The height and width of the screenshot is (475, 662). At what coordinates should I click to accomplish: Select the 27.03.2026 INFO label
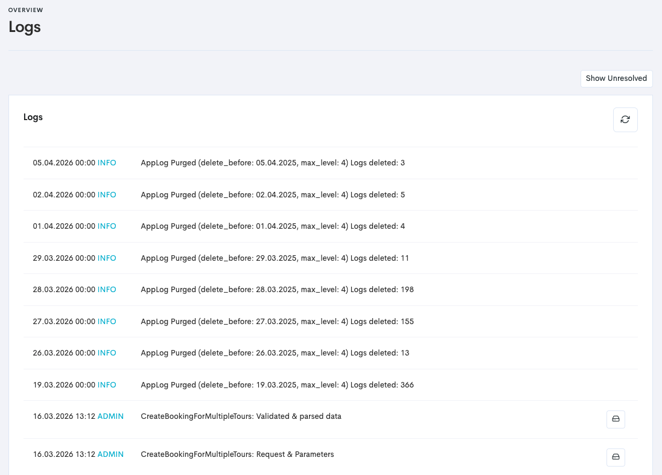tap(107, 321)
